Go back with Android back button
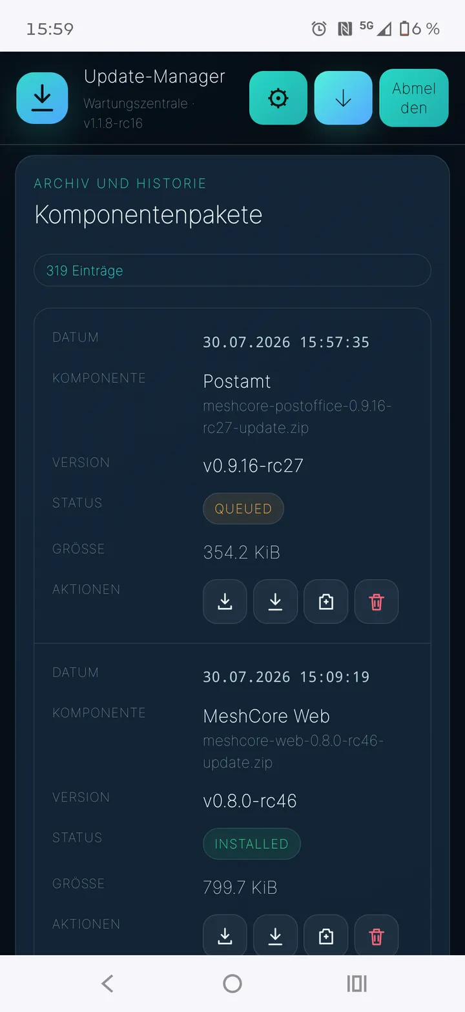Screen dimensions: 465x1012 tap(108, 984)
